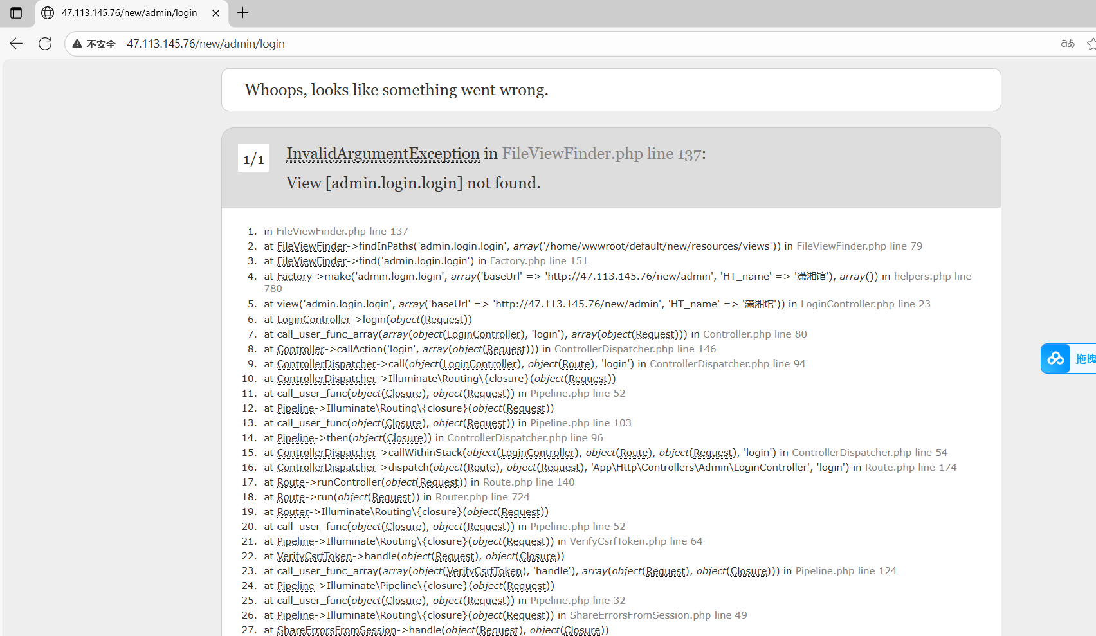Click 'Router.php line 724' text
The width and height of the screenshot is (1096, 636).
click(482, 497)
